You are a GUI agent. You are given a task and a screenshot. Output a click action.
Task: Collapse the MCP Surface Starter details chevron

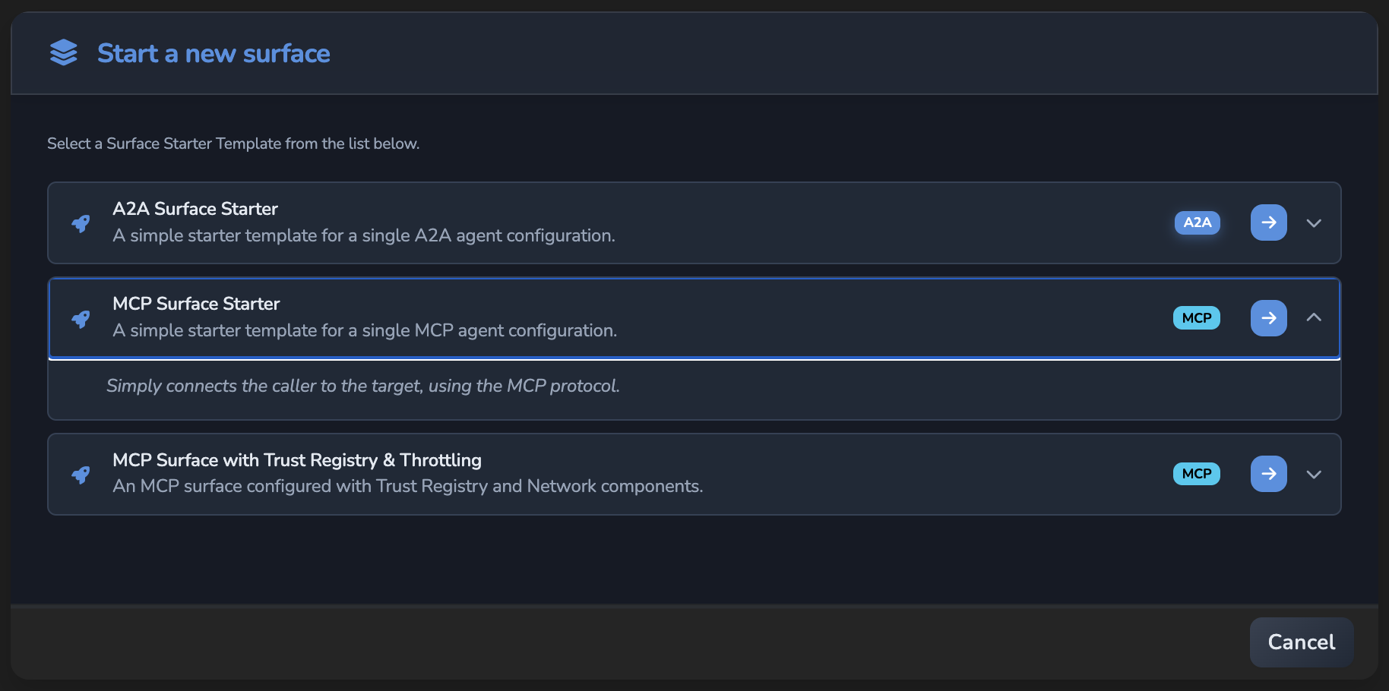click(1314, 317)
